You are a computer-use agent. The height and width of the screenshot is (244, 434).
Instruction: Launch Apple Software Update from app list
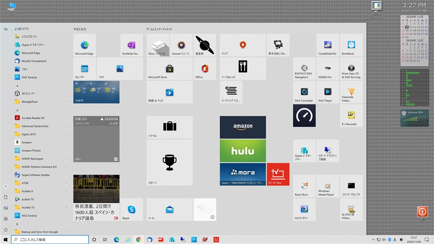(x=41, y=175)
